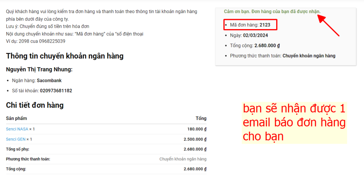This screenshot has width=364, height=182.
Task: Click the 'Sản phẩm' column header
Action: pyautogui.click(x=16, y=118)
